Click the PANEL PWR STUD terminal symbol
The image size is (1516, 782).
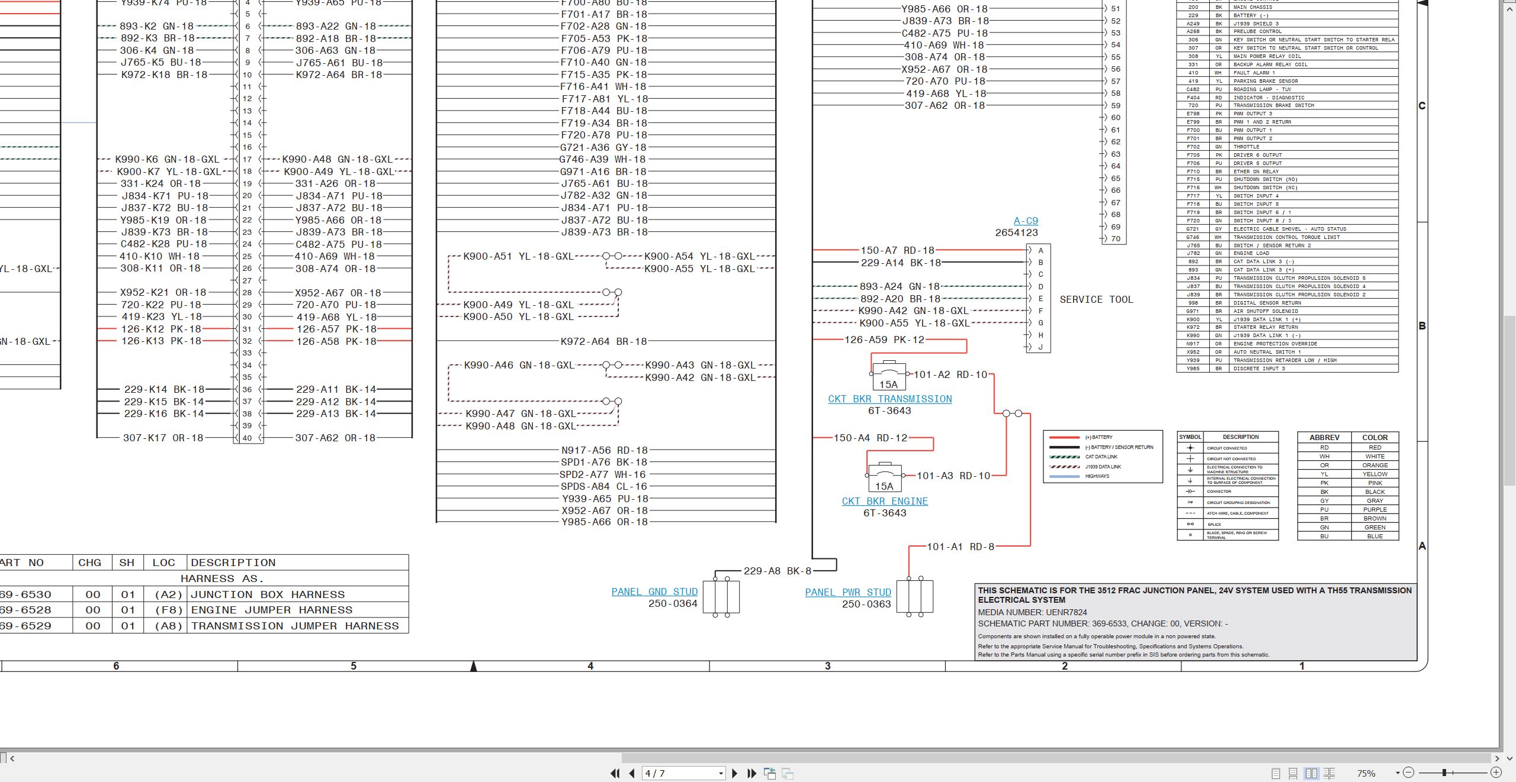(915, 596)
